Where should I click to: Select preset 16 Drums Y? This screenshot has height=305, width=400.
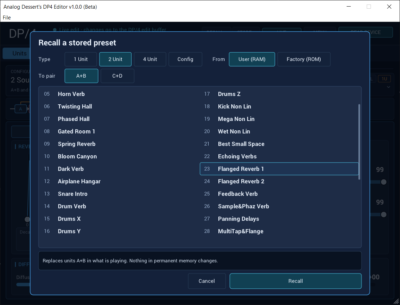pos(119,231)
